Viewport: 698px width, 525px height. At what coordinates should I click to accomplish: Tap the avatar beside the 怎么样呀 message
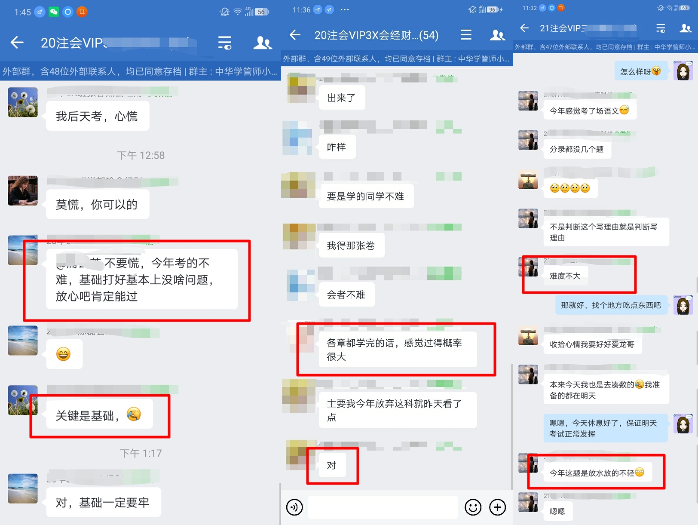pos(683,71)
